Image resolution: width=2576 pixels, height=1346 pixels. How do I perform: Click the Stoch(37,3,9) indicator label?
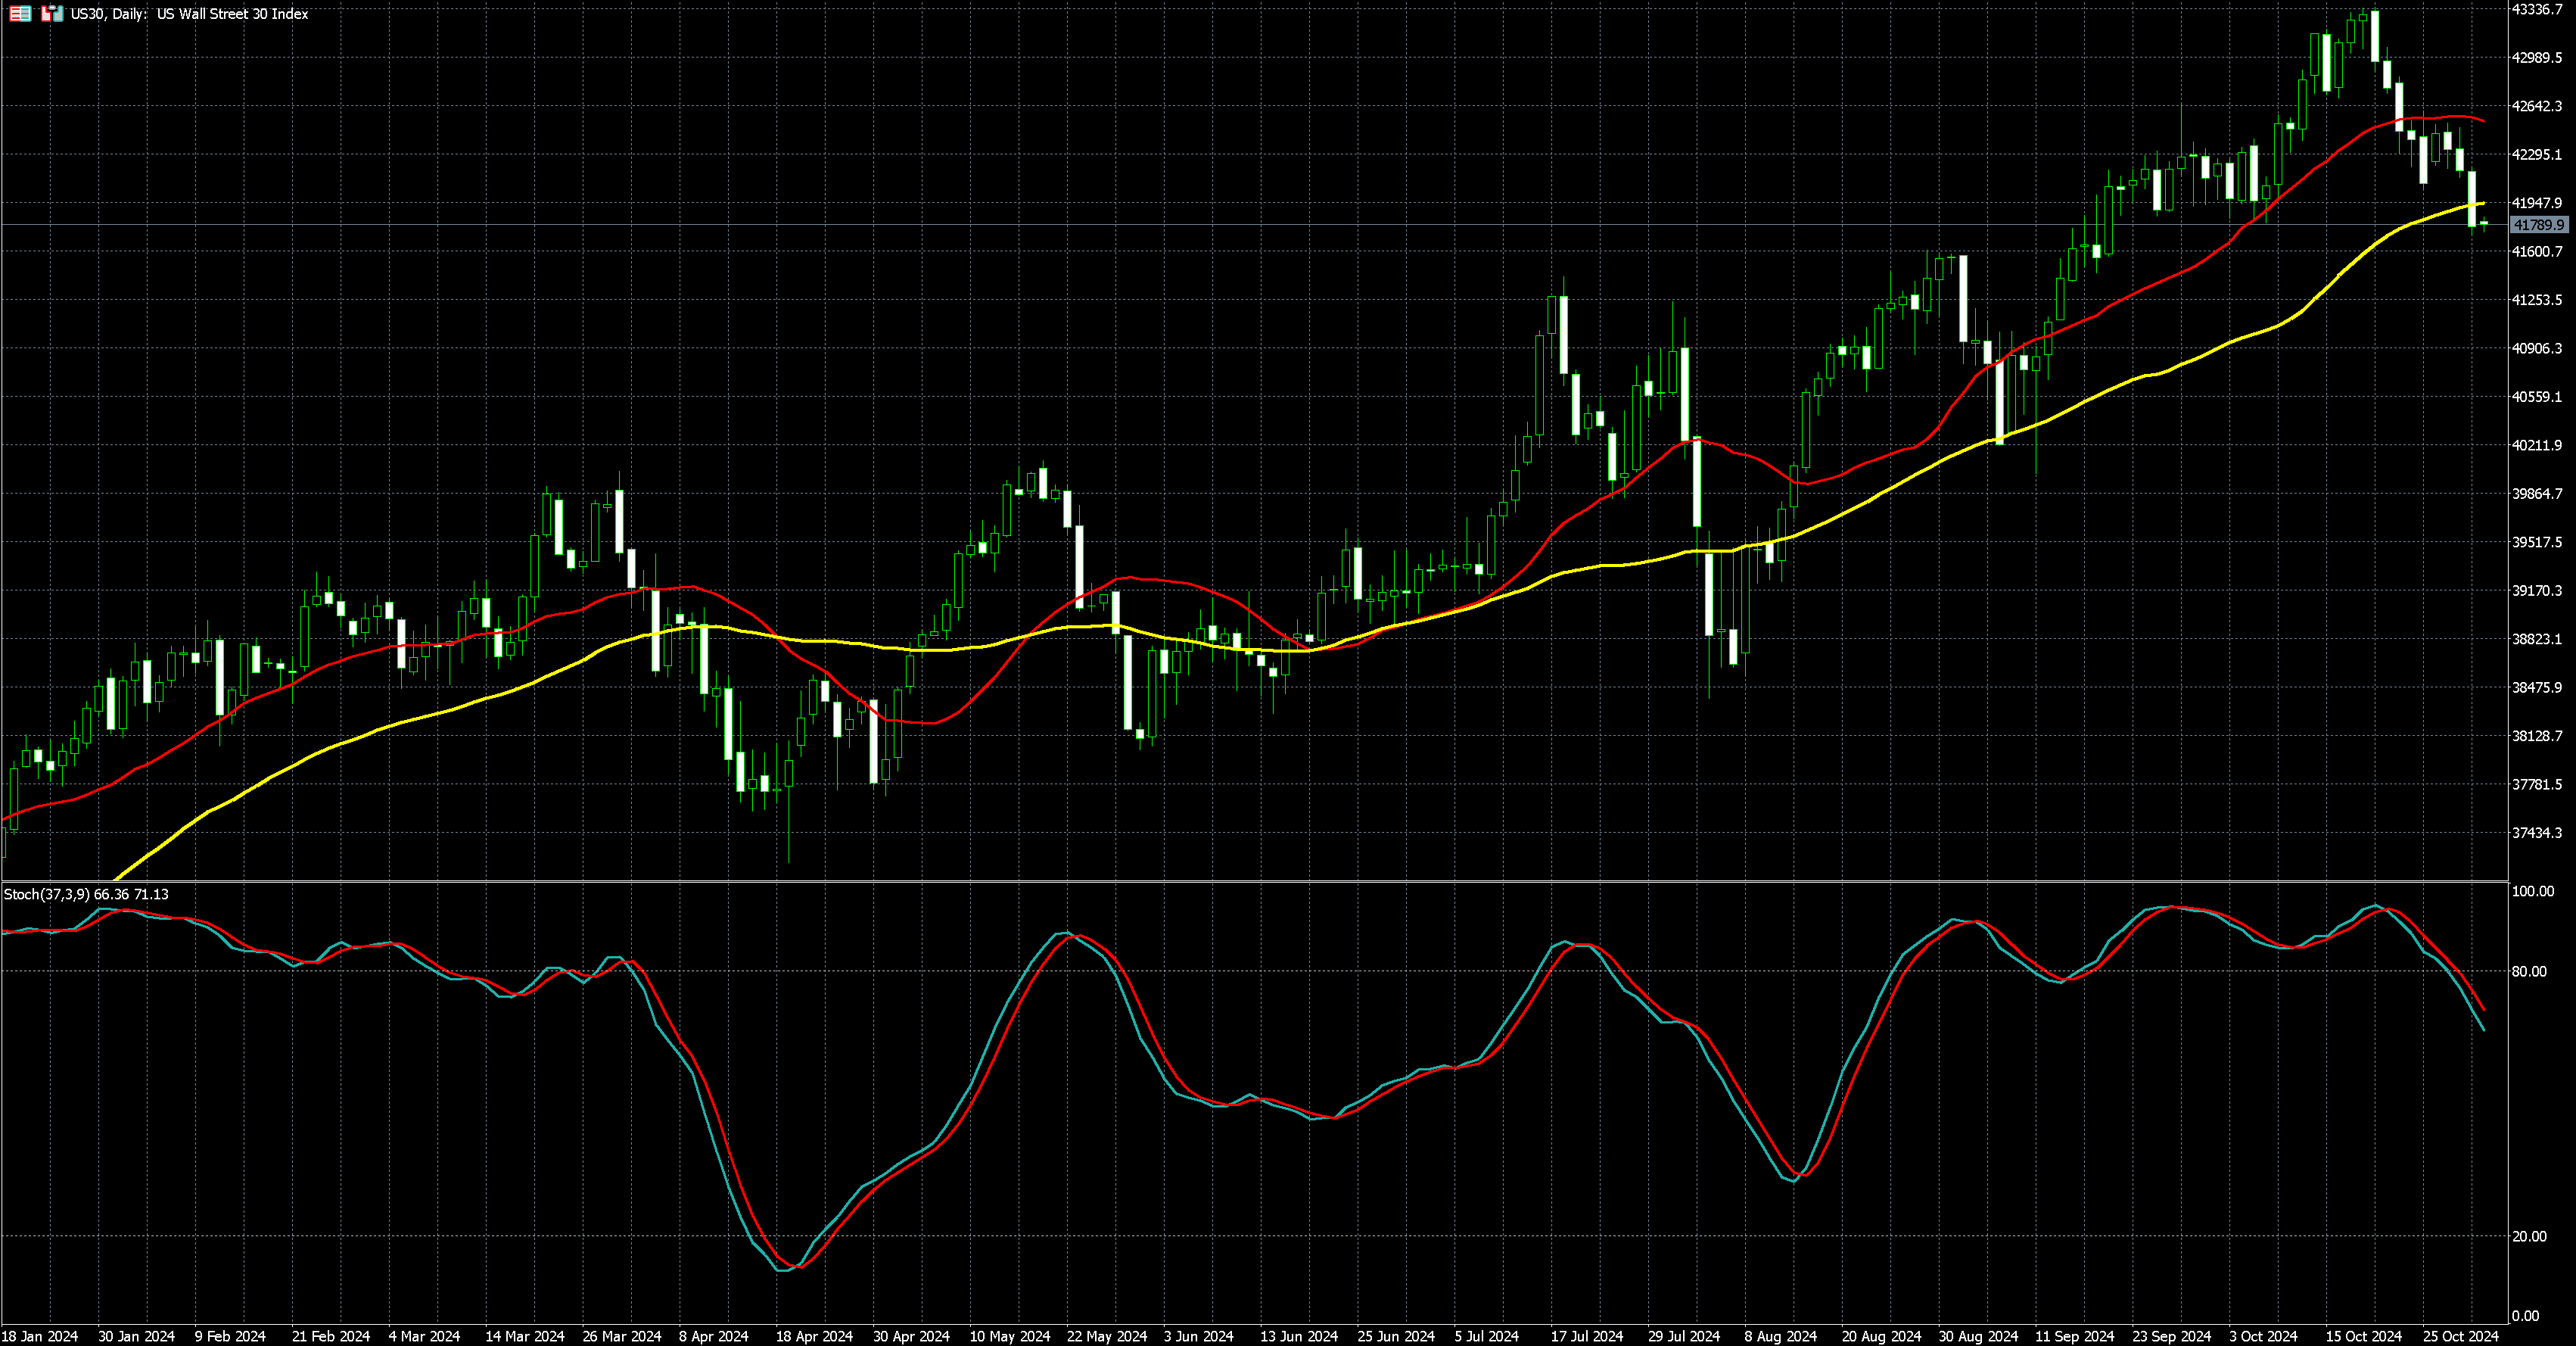(86, 894)
